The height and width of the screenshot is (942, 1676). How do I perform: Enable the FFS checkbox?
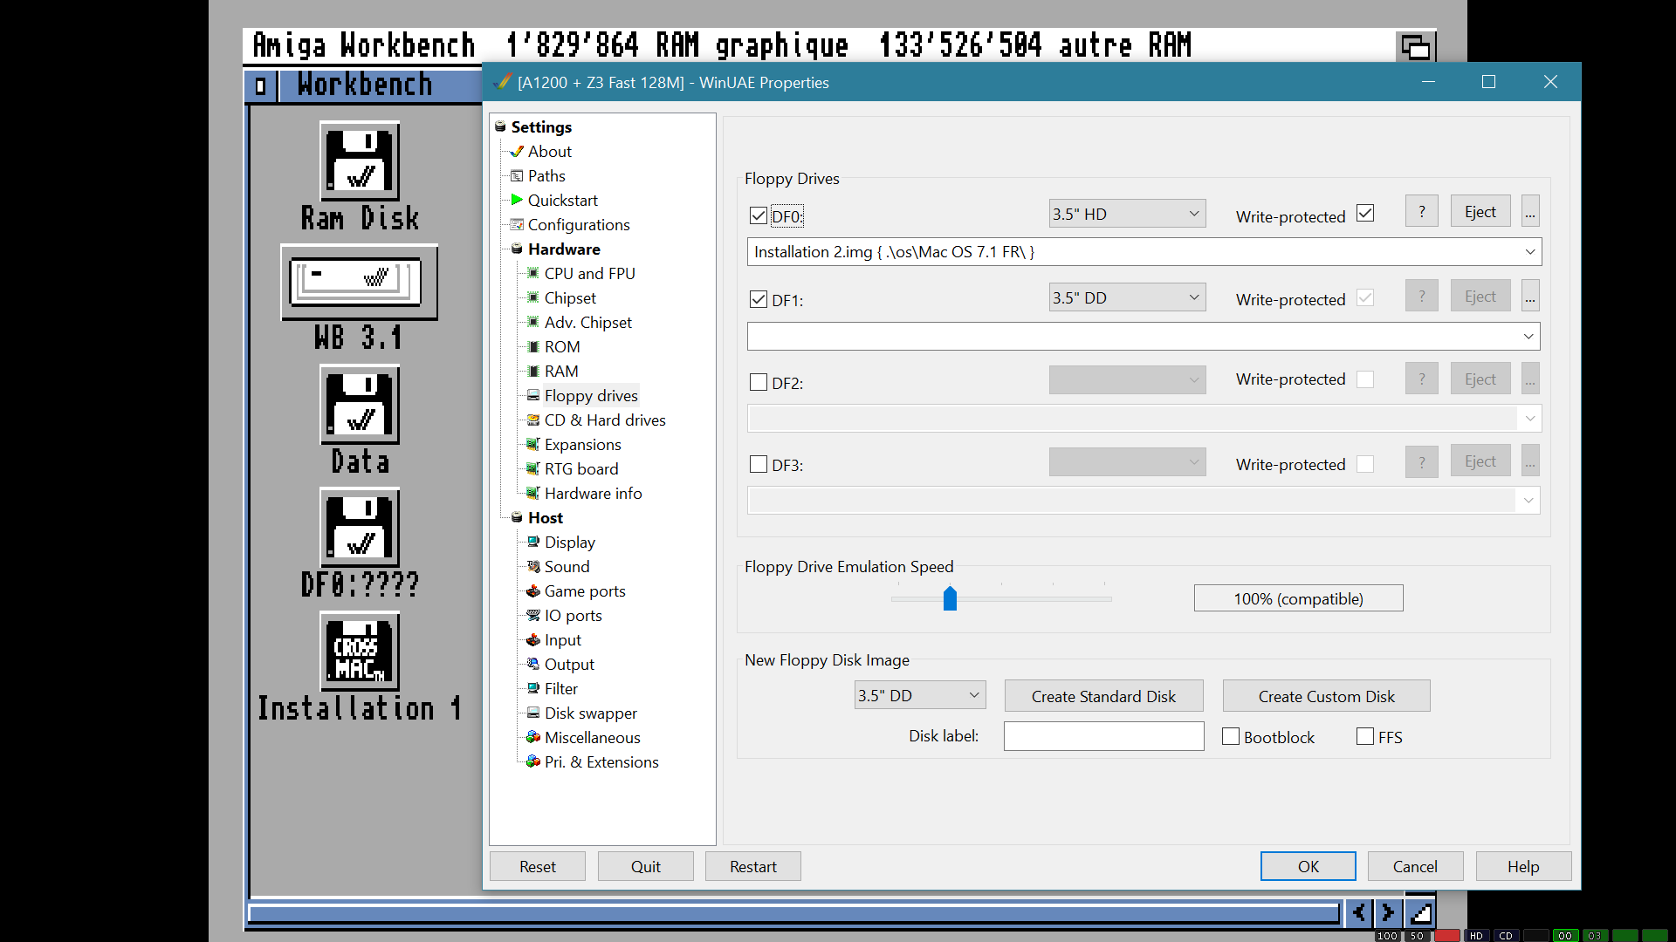[x=1365, y=736]
